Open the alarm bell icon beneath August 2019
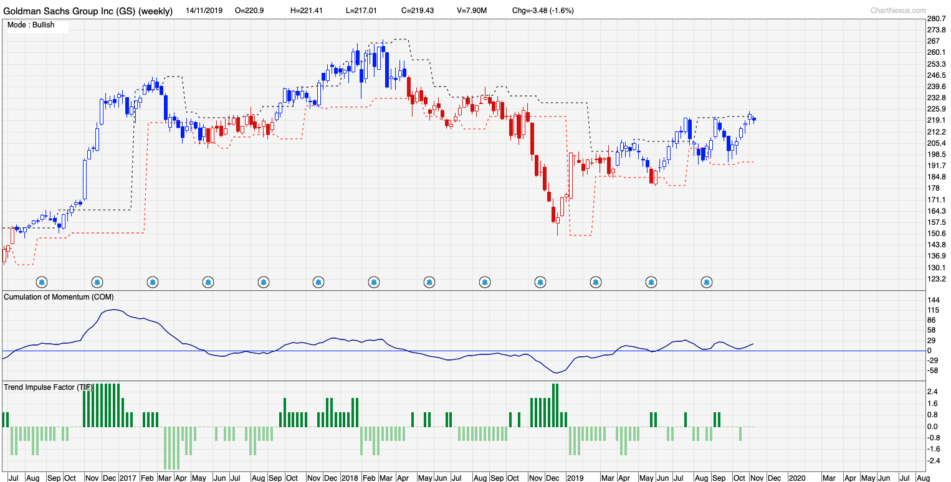 point(651,281)
